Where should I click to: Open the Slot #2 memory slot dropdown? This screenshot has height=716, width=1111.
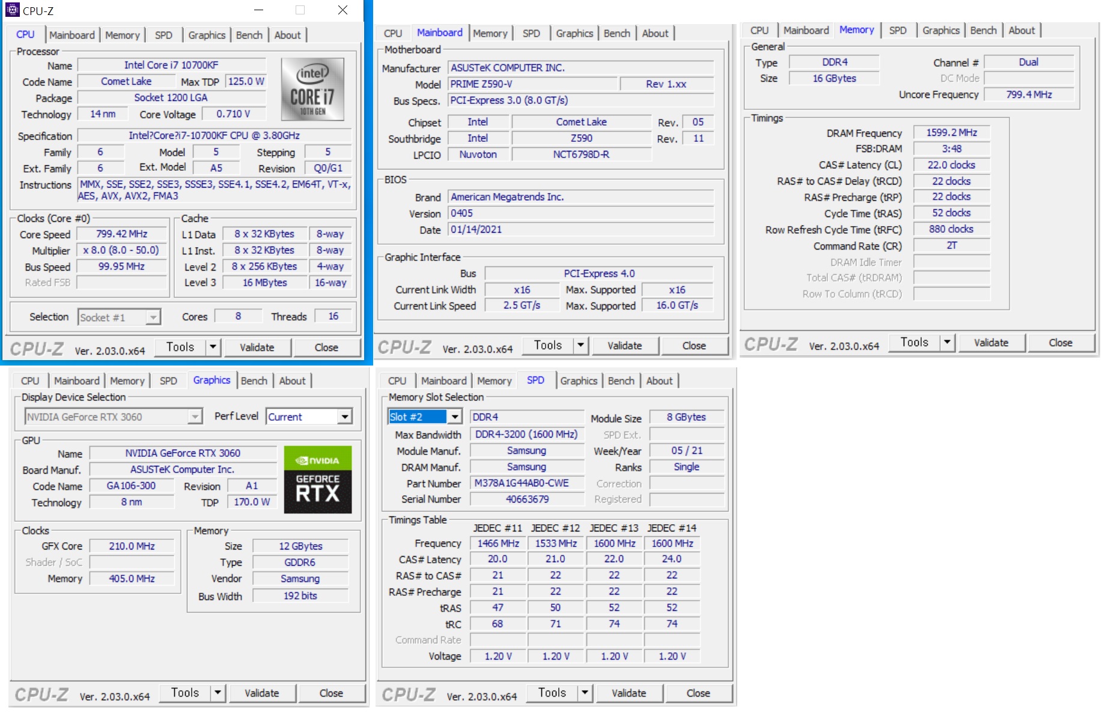(425, 417)
